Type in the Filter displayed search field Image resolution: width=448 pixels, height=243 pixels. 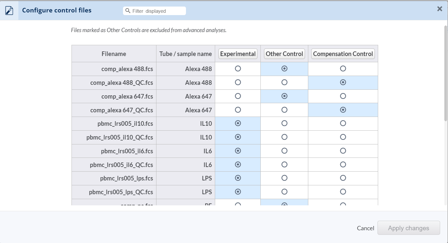tap(157, 11)
